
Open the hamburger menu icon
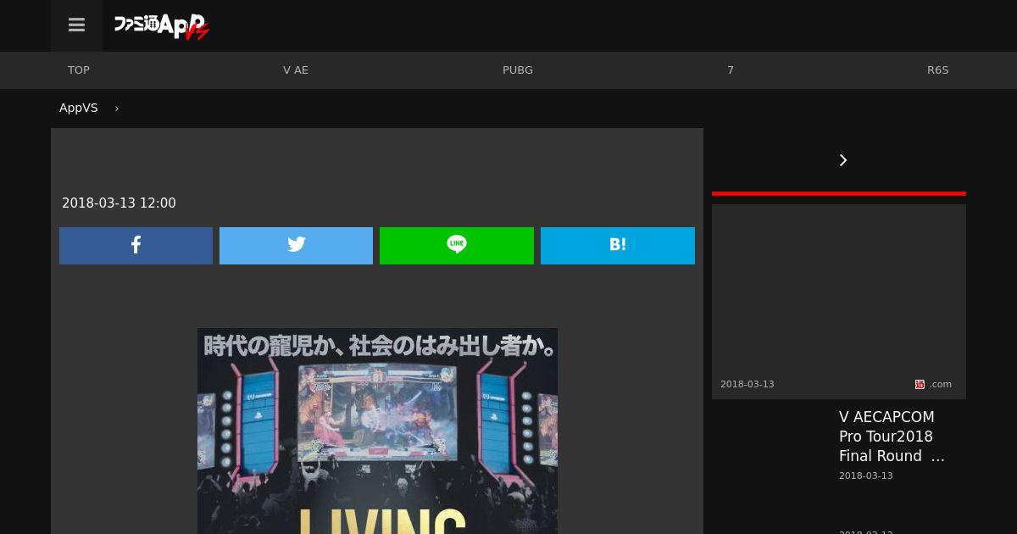pyautogui.click(x=76, y=25)
